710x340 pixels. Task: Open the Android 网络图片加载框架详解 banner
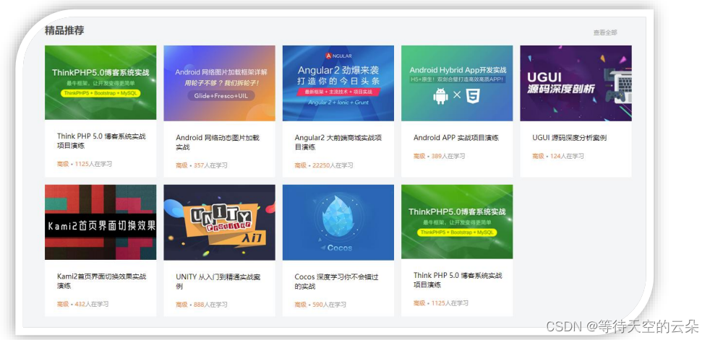coord(219,83)
